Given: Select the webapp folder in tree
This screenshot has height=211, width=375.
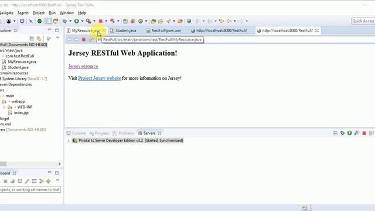Looking at the screenshot, I should (x=18, y=101).
